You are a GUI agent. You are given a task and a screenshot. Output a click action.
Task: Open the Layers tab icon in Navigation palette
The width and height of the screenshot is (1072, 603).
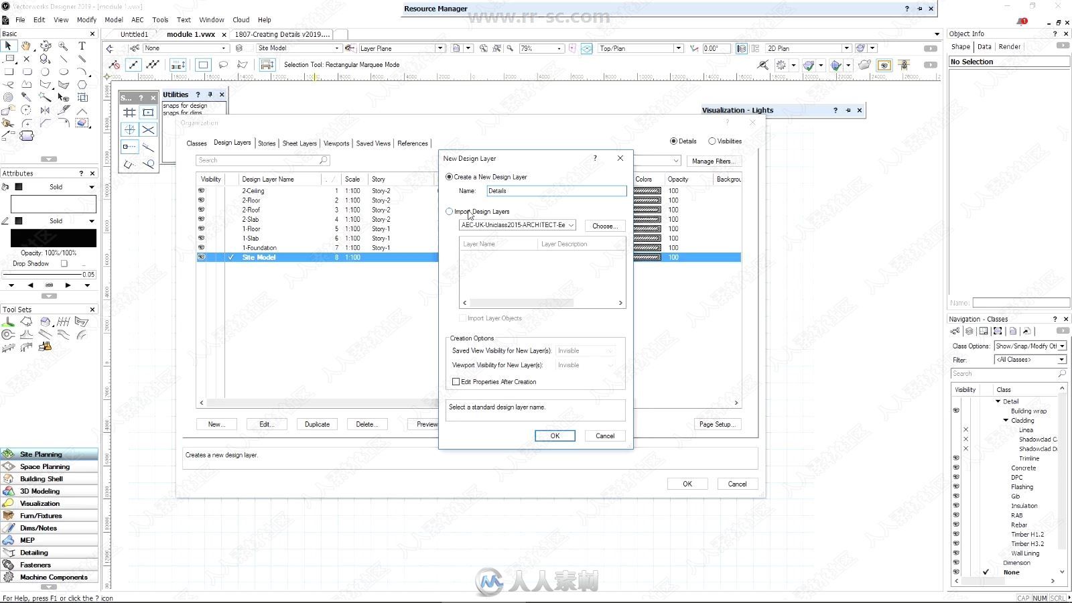(x=969, y=331)
